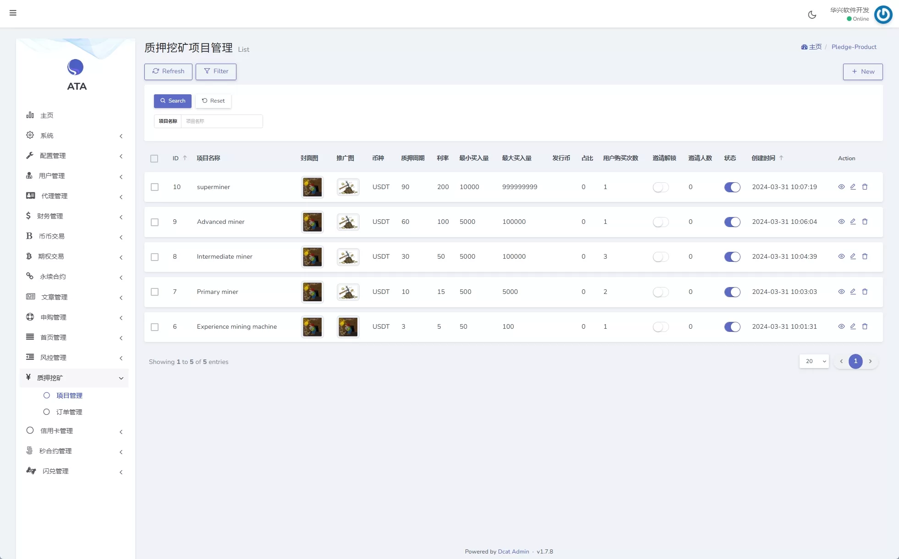Check the select-all checkbox in table header
This screenshot has height=559, width=899.
pos(154,158)
